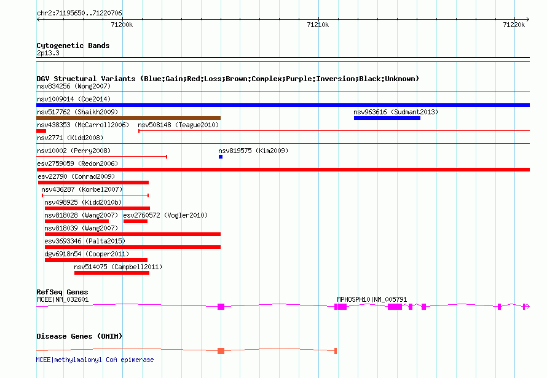Image resolution: width=547 pixels, height=378 pixels.
Task: Click the 71210k position on the ruler
Action: pos(318,25)
